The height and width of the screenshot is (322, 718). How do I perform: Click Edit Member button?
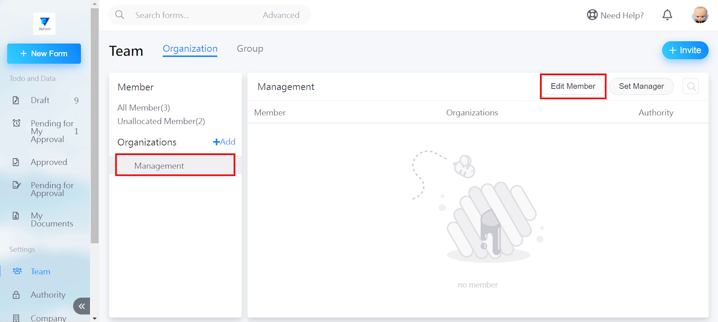573,87
